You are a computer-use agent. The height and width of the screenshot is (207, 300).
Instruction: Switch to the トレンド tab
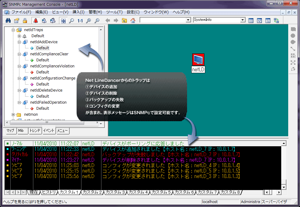[x=35, y=131]
